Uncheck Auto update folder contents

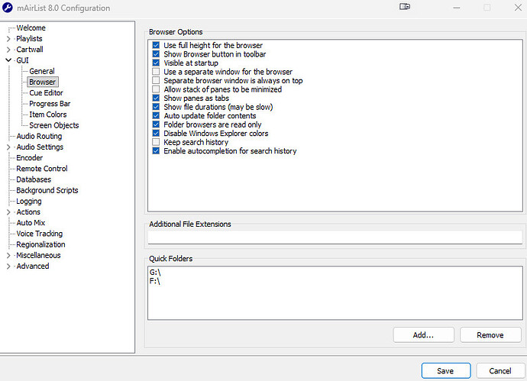pos(156,115)
